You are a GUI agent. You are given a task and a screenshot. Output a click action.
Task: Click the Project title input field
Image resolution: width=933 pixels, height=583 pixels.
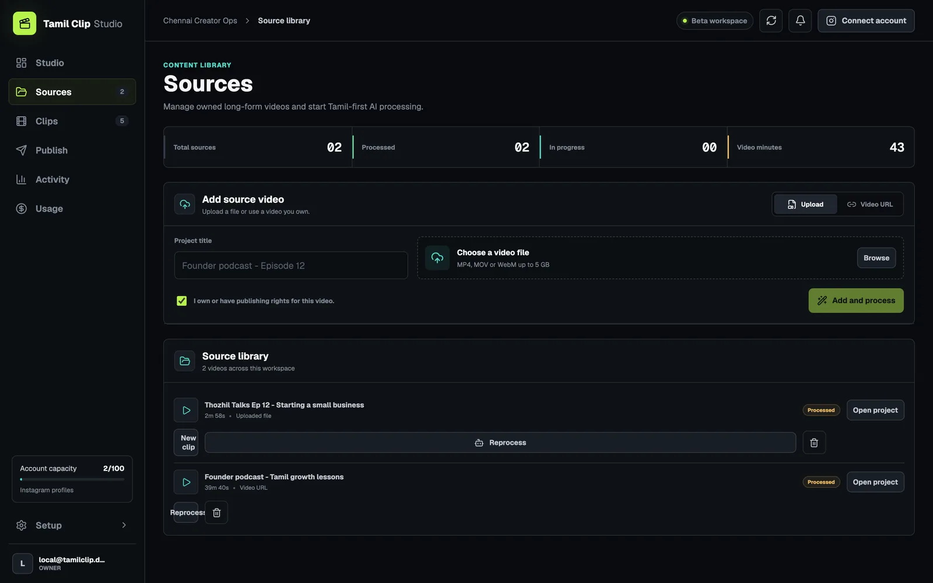click(291, 265)
